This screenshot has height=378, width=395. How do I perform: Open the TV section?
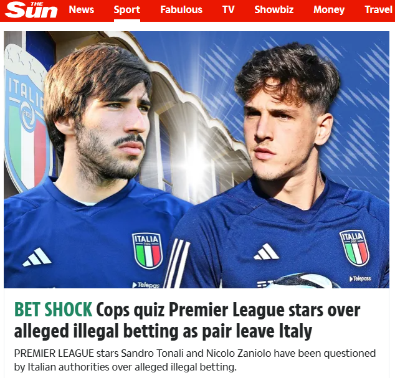point(228,9)
